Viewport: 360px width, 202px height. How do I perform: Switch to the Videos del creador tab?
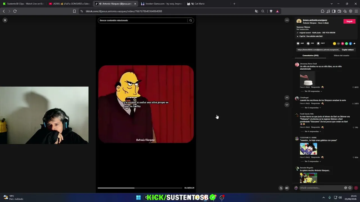[x=341, y=56]
